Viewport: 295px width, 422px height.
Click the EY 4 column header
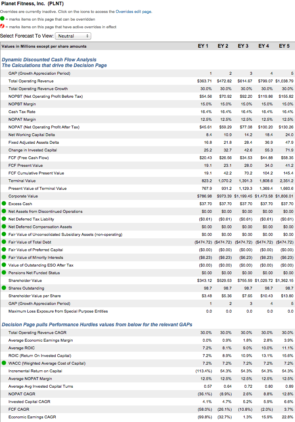point(264,46)
